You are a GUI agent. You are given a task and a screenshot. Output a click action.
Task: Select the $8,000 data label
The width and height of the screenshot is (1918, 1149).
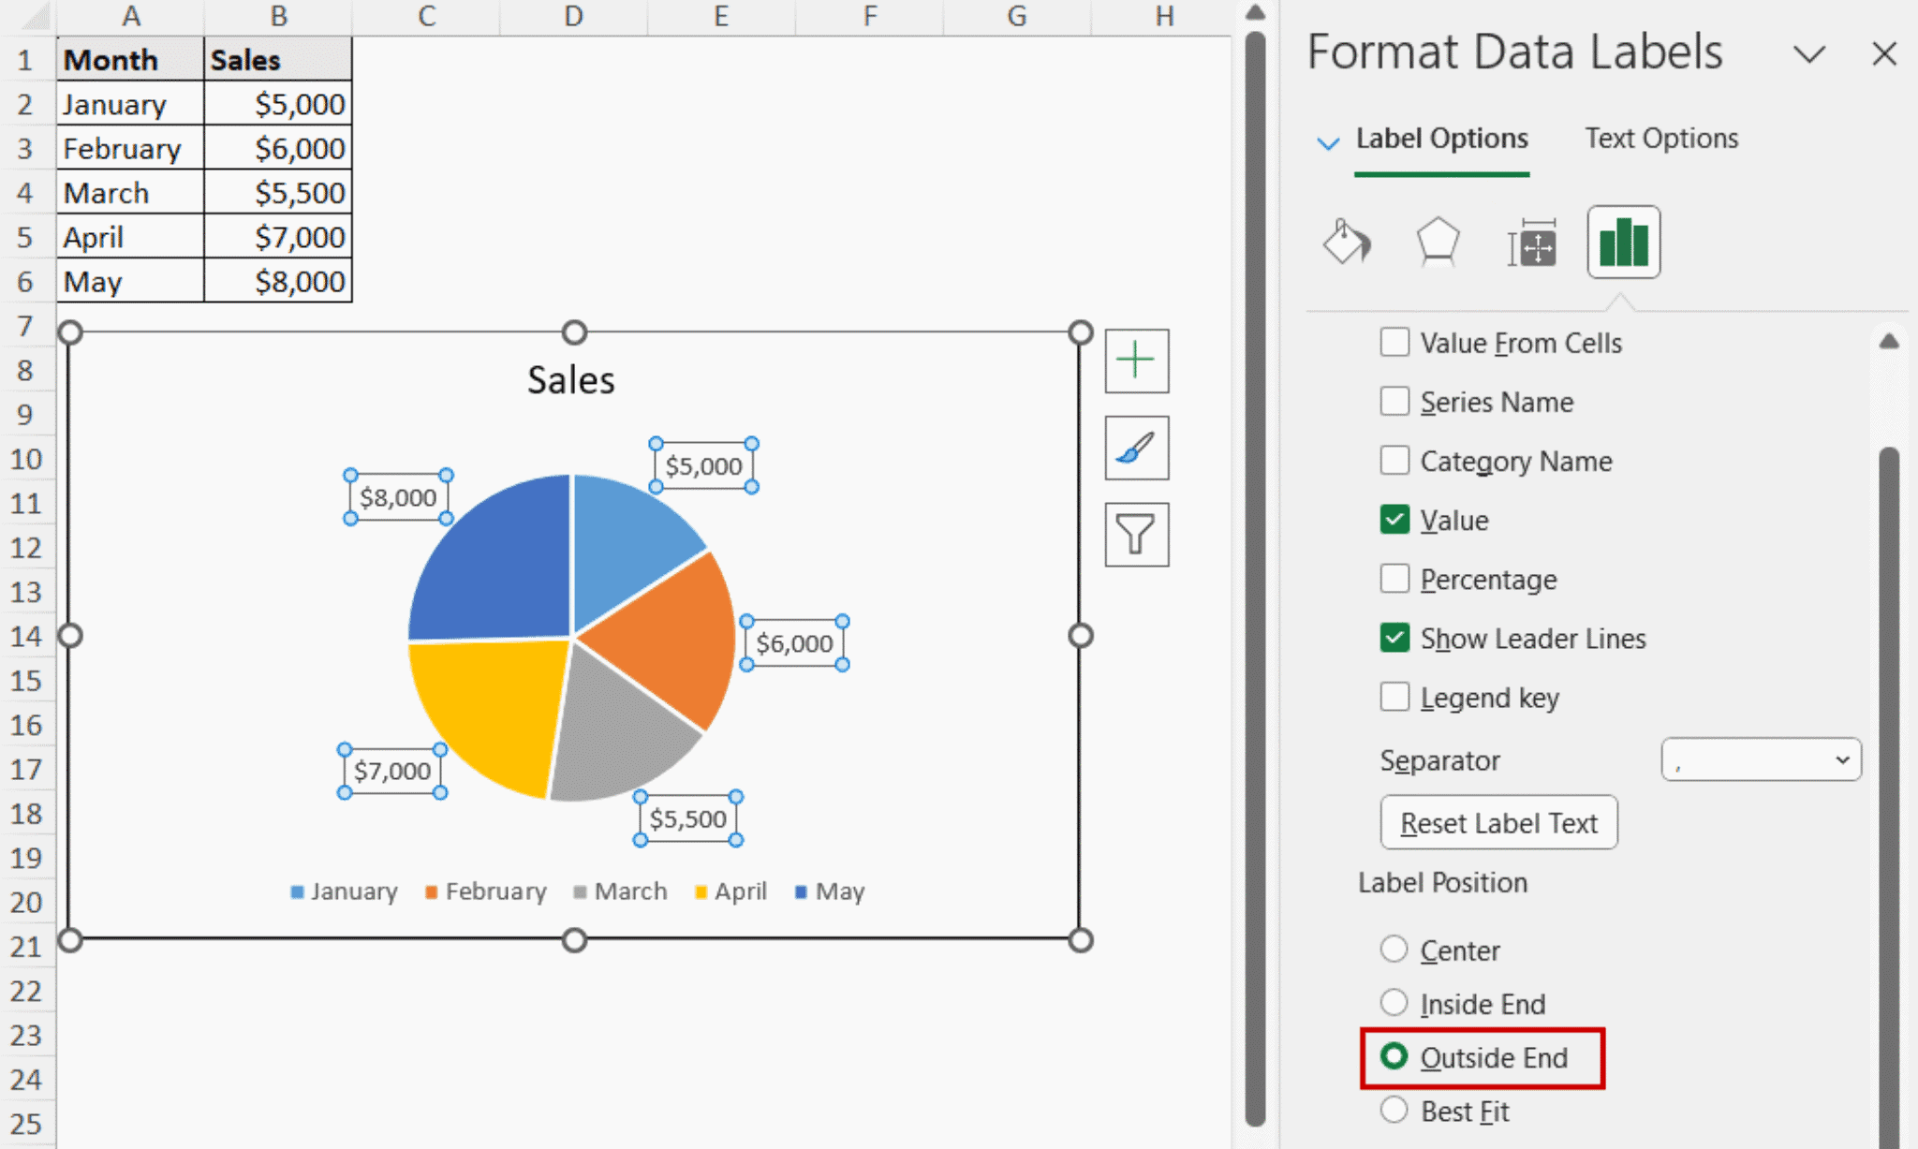(397, 495)
